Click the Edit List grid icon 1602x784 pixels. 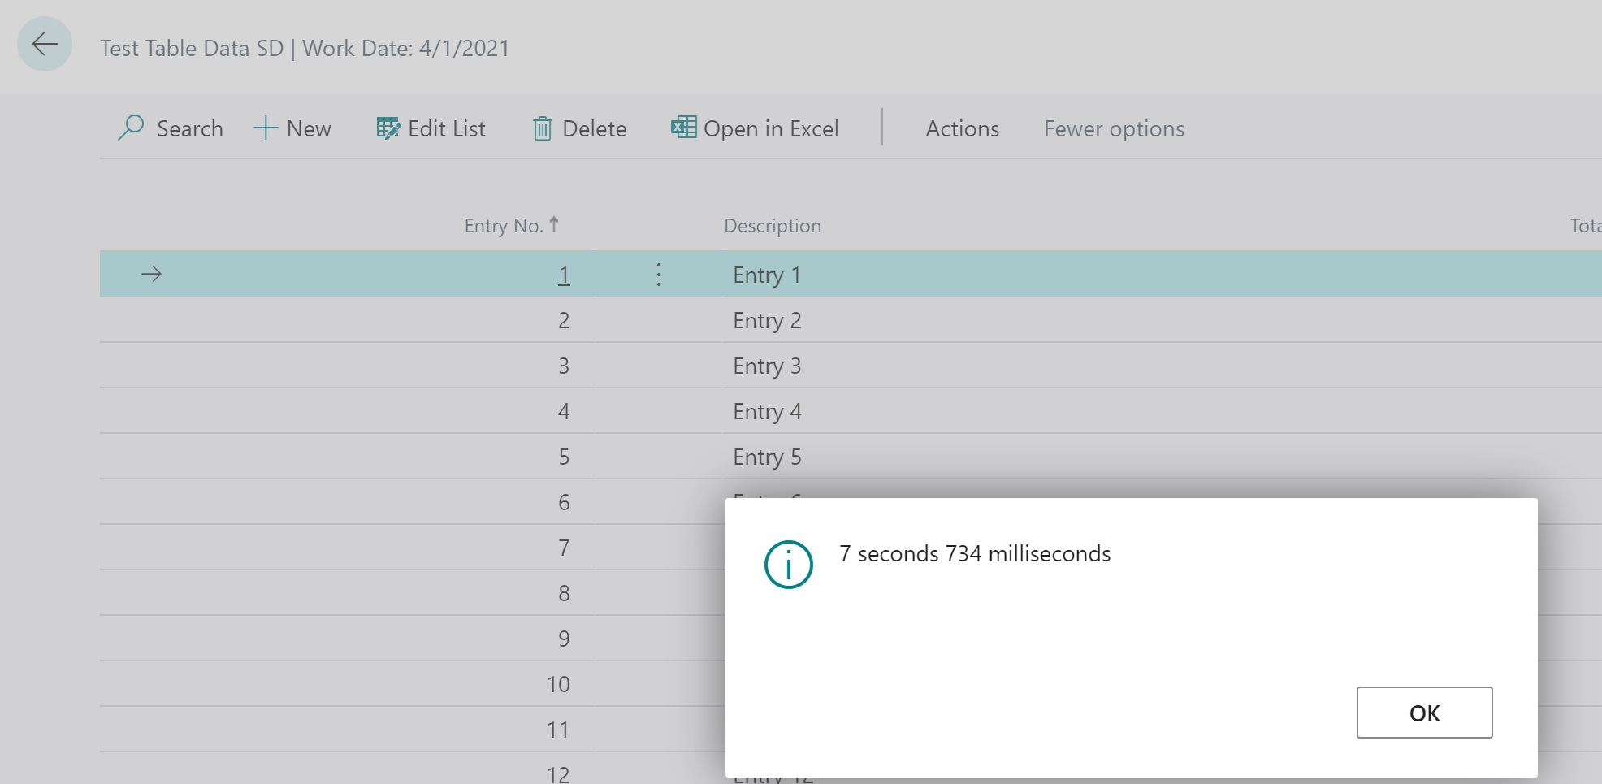point(388,128)
